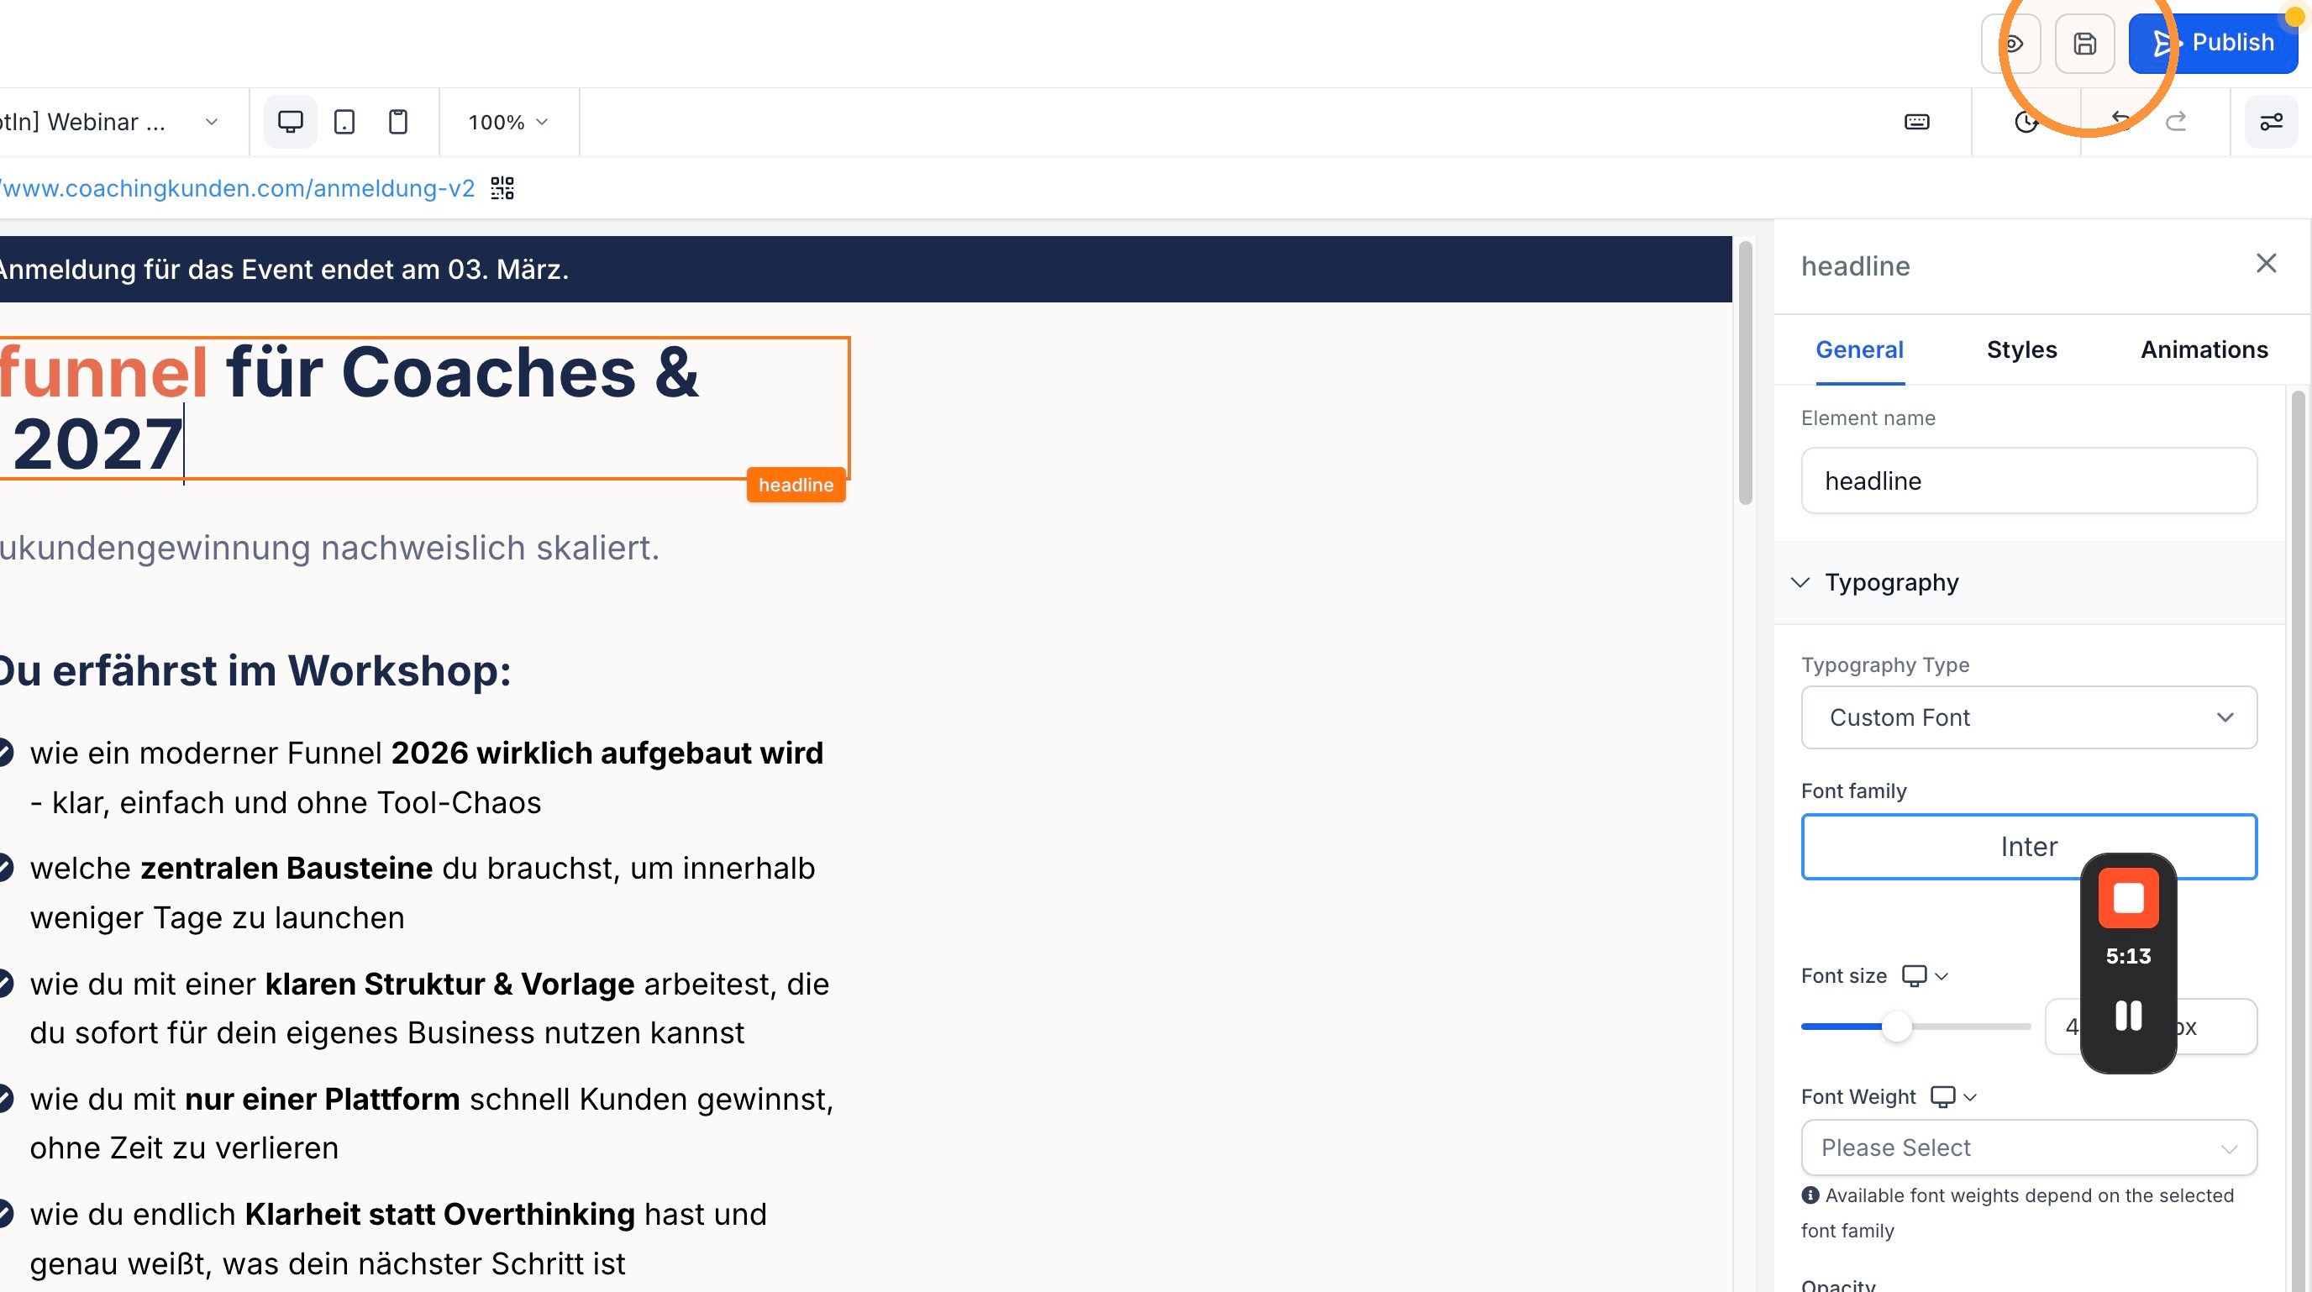The image size is (2312, 1292).
Task: Click the Font family Inter field
Action: (2029, 847)
